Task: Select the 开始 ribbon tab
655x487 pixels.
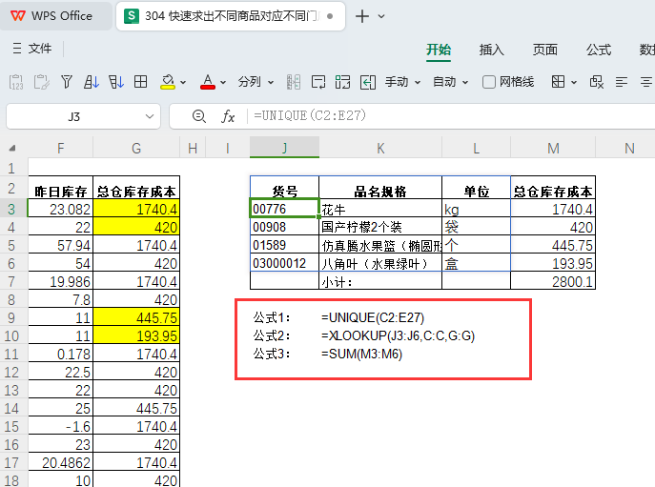Action: point(439,50)
